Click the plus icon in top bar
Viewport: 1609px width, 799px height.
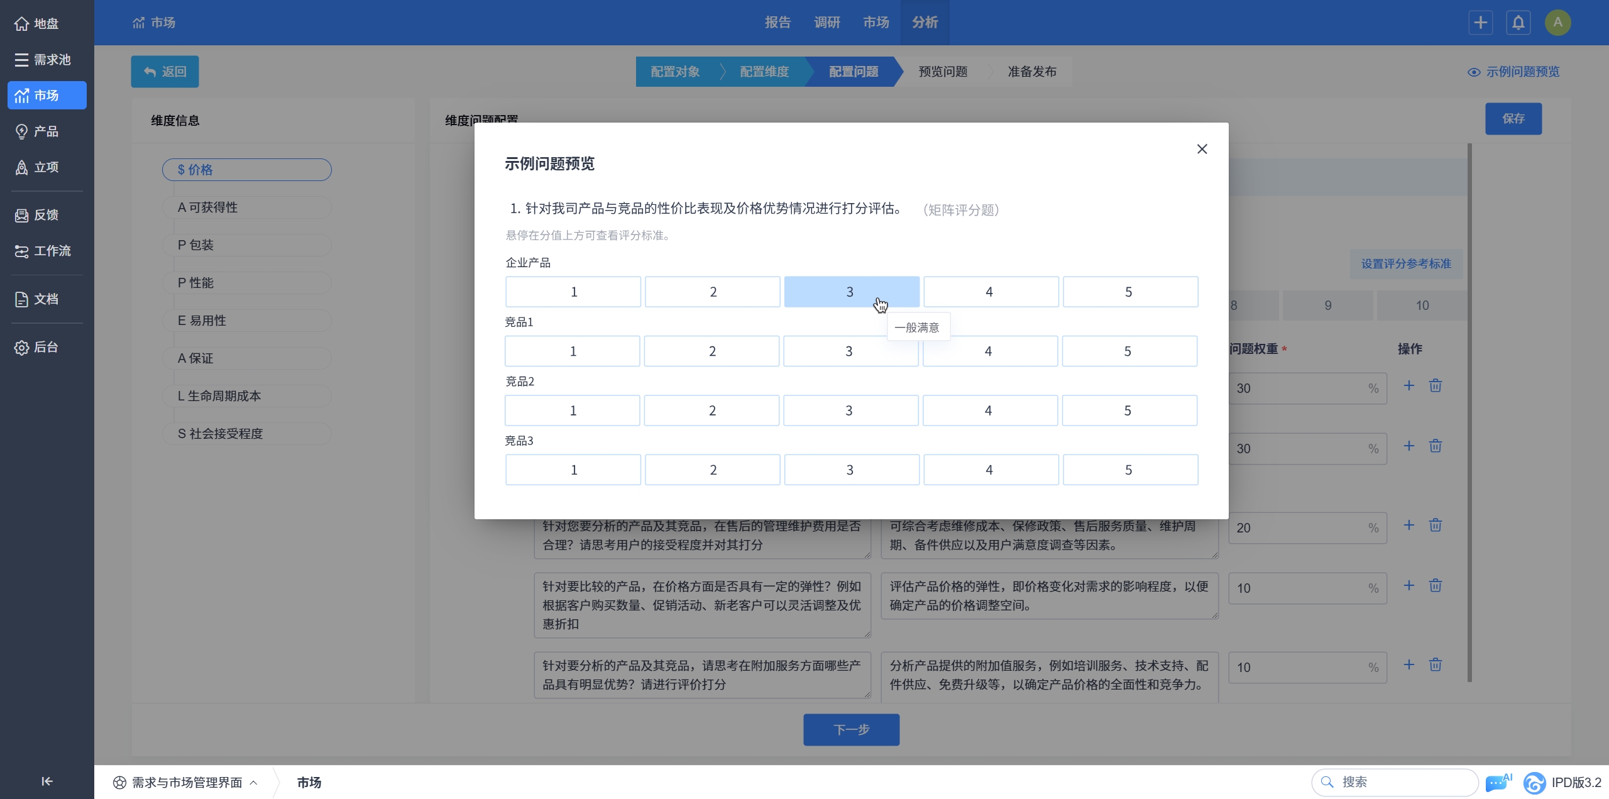[1480, 23]
